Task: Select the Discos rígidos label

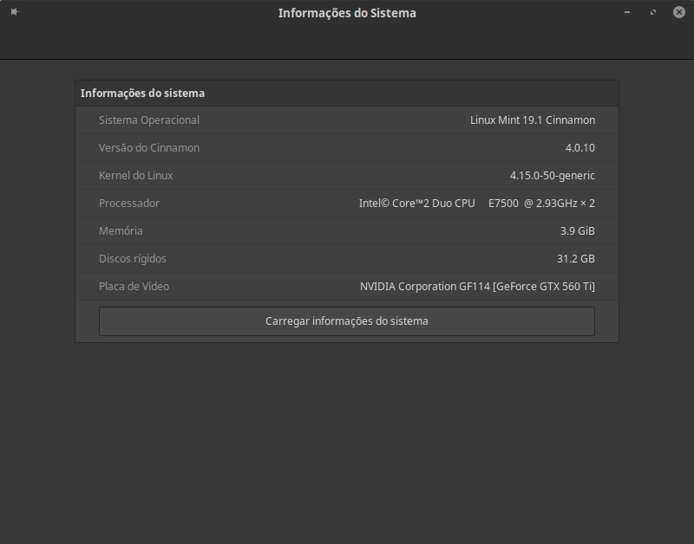Action: pos(133,259)
